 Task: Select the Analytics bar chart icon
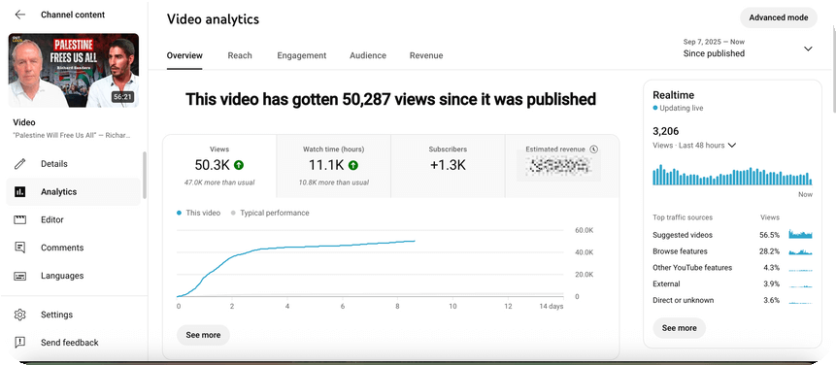pyautogui.click(x=19, y=192)
